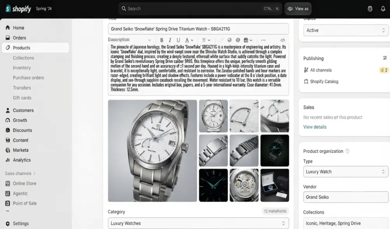
Task: Open the Luxury Watch type dropdown
Action: point(346,172)
